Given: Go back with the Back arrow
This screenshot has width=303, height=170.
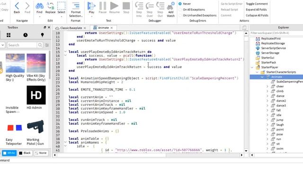Looking at the screenshot, I should [17, 8].
